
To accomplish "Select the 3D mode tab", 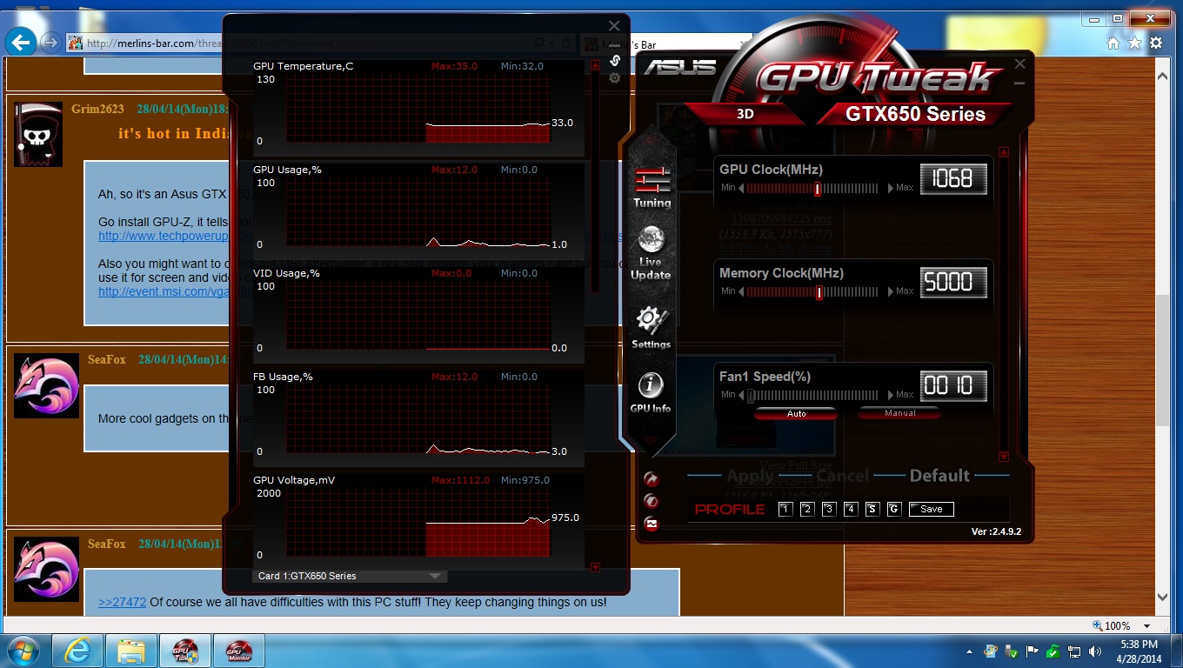I will (x=745, y=113).
